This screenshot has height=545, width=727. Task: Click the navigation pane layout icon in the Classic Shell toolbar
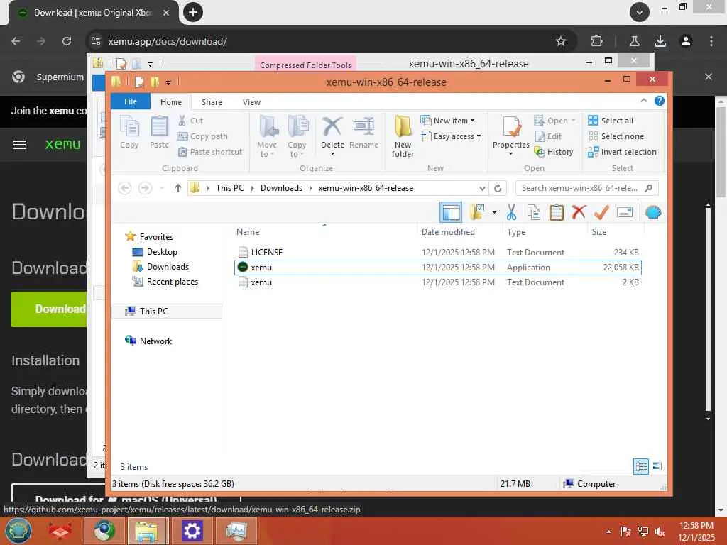tap(451, 213)
